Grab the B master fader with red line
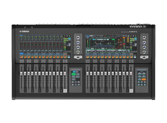The width and height of the screenshot is (167, 123). point(65,74)
